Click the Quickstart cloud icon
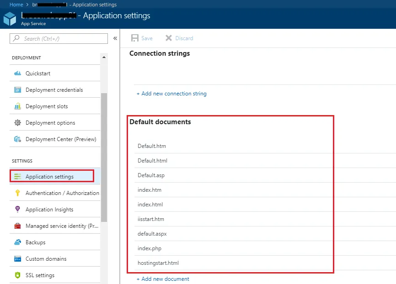 coord(17,73)
